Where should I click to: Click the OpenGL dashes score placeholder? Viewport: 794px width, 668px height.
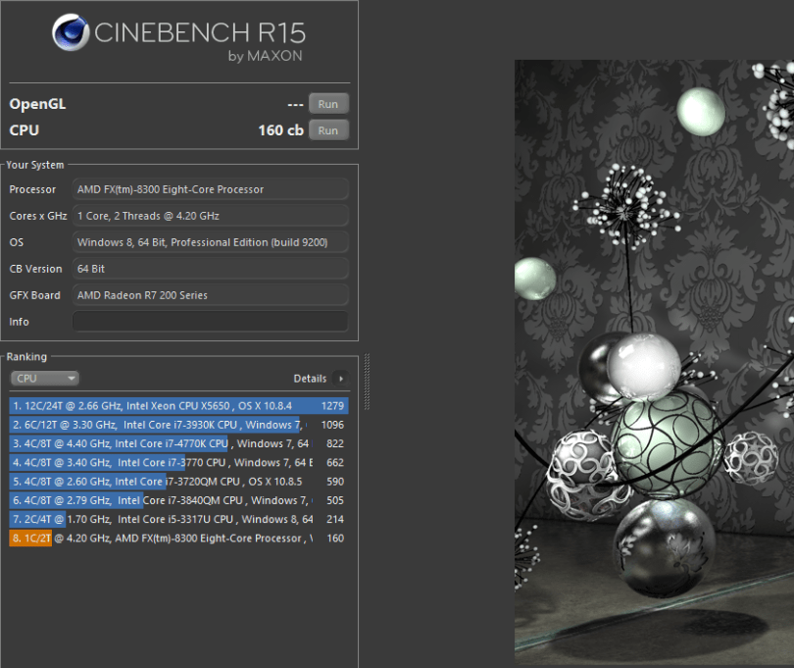[295, 104]
